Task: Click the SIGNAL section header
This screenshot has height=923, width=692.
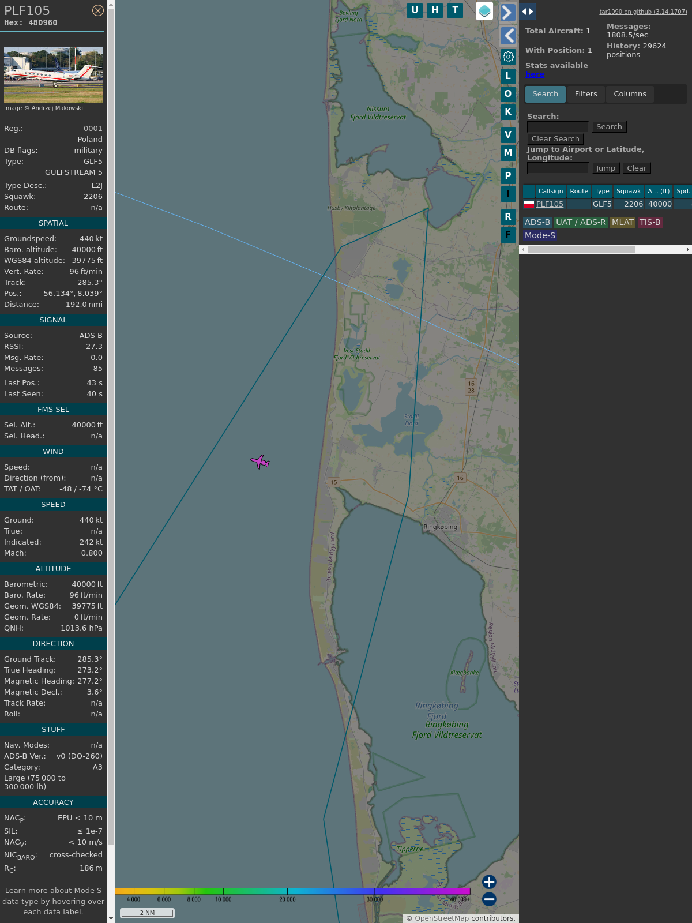Action: pyautogui.click(x=53, y=320)
